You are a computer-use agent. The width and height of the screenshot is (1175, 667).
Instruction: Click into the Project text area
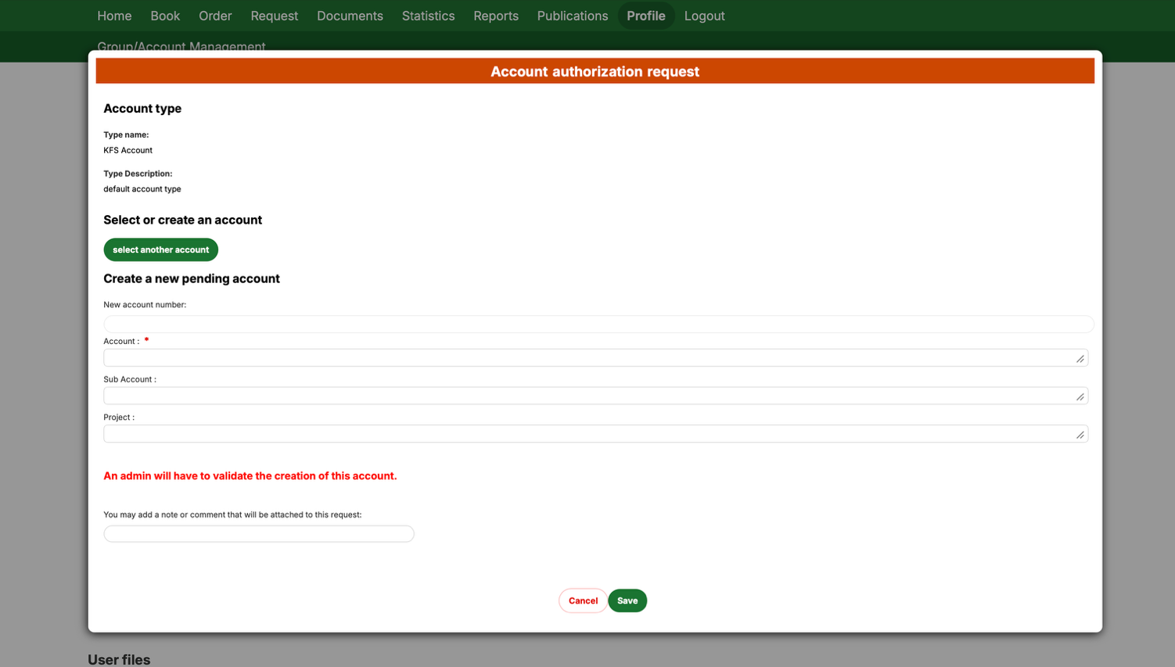tap(595, 434)
